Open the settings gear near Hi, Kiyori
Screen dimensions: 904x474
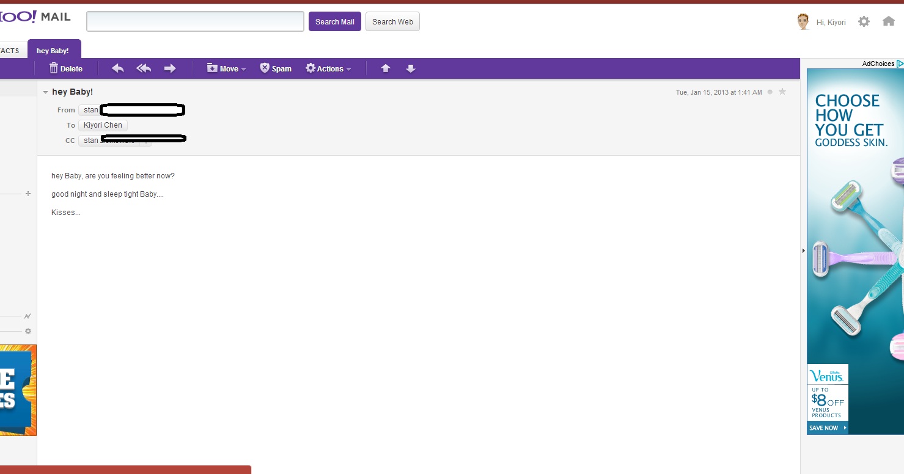coord(864,21)
